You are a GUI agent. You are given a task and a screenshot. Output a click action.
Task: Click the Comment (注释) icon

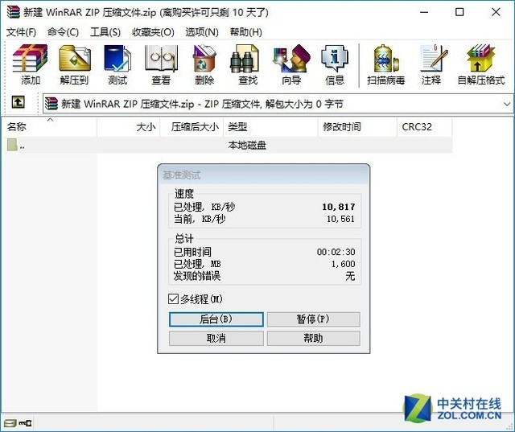[x=433, y=59]
